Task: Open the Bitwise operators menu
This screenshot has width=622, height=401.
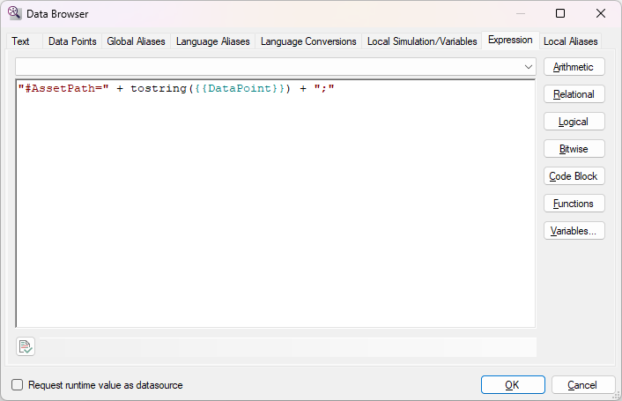Action: point(574,149)
